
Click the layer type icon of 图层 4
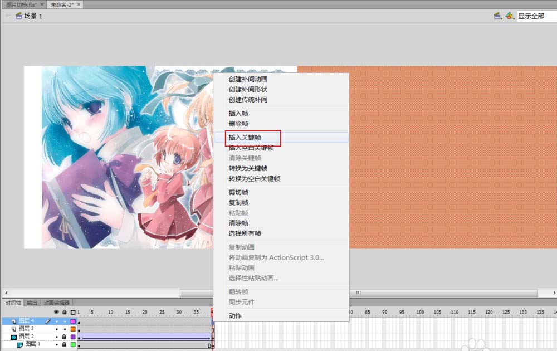click(x=14, y=321)
